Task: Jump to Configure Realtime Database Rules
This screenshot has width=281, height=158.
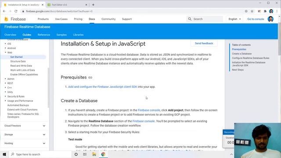Action: click(x=251, y=58)
